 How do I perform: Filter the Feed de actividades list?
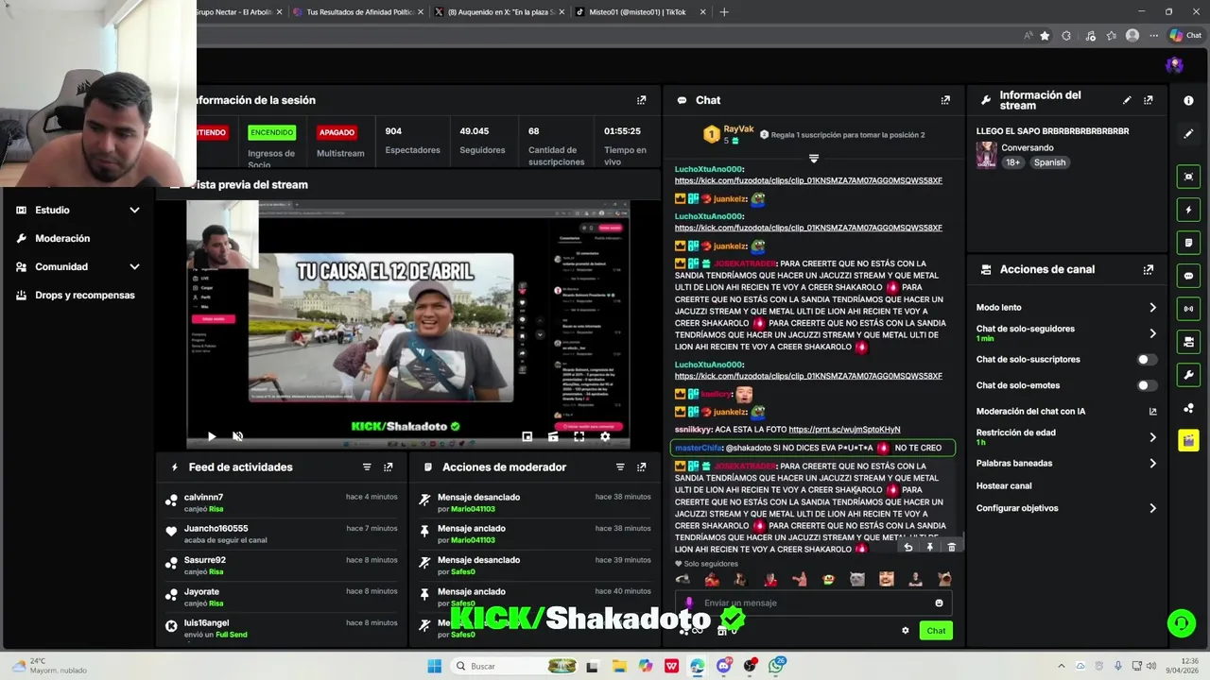pyautogui.click(x=367, y=467)
